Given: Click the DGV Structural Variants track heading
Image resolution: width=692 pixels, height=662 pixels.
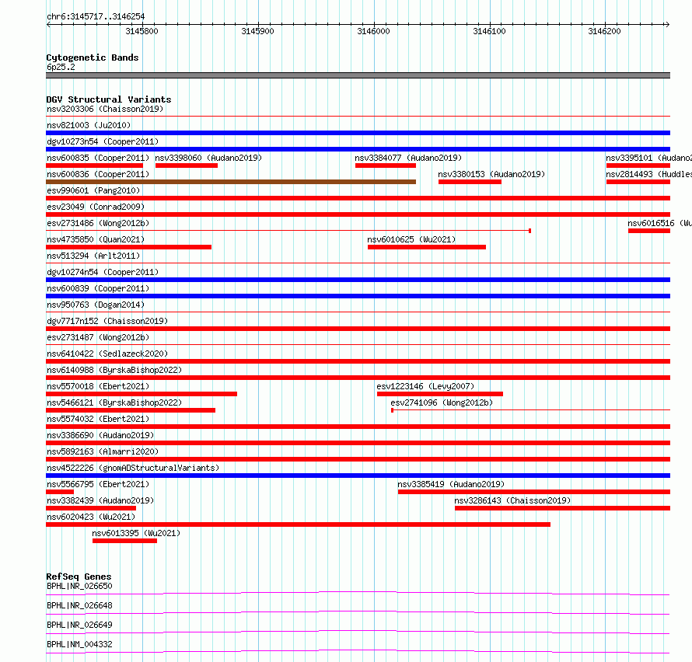Looking at the screenshot, I should (109, 99).
